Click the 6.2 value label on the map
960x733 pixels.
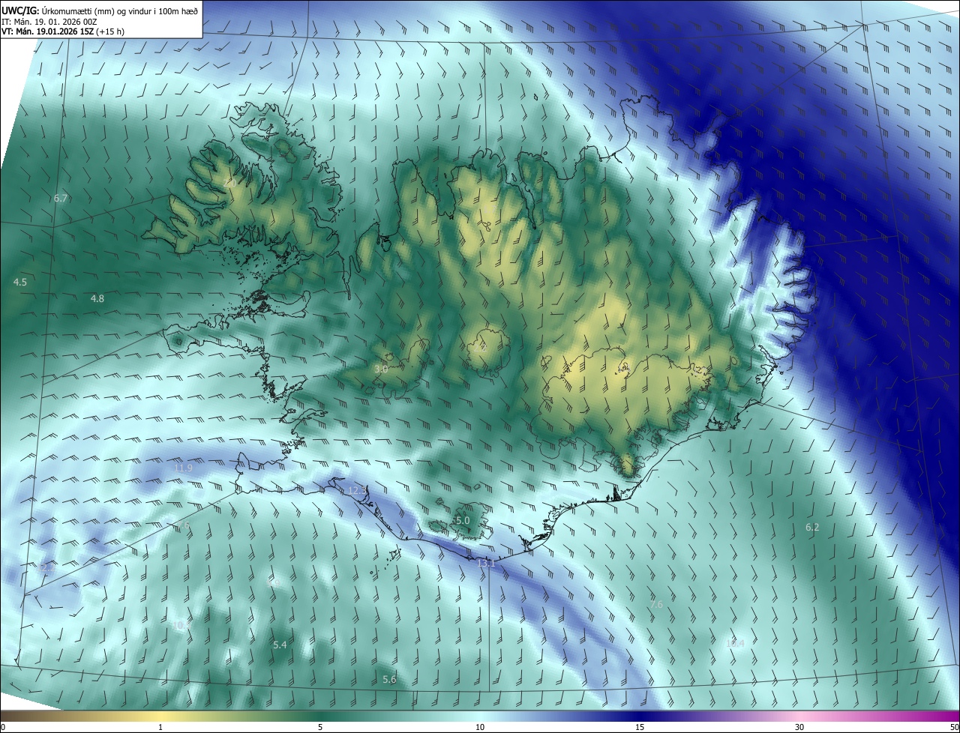point(812,528)
